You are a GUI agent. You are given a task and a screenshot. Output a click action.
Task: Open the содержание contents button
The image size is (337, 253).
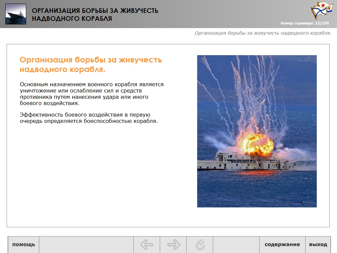coord(282,244)
